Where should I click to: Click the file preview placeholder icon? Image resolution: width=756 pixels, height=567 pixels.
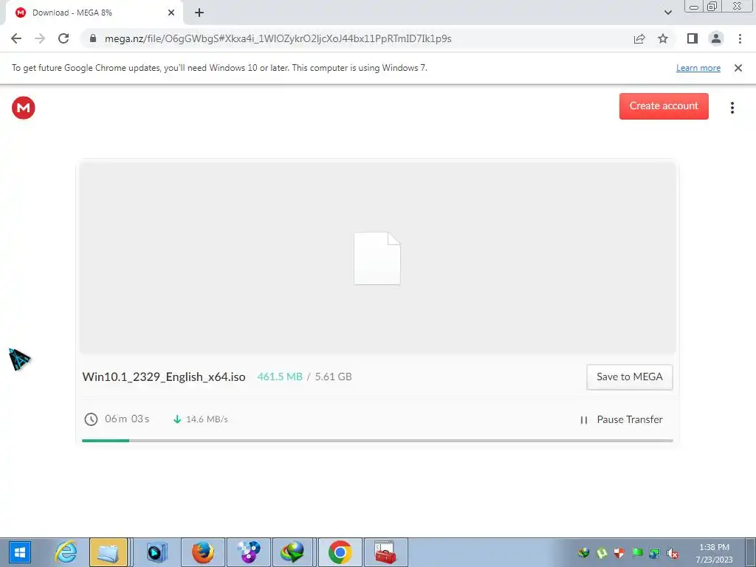377,258
